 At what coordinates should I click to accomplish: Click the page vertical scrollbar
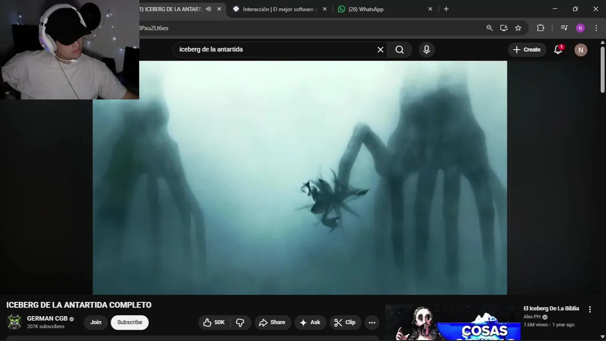coord(603,69)
